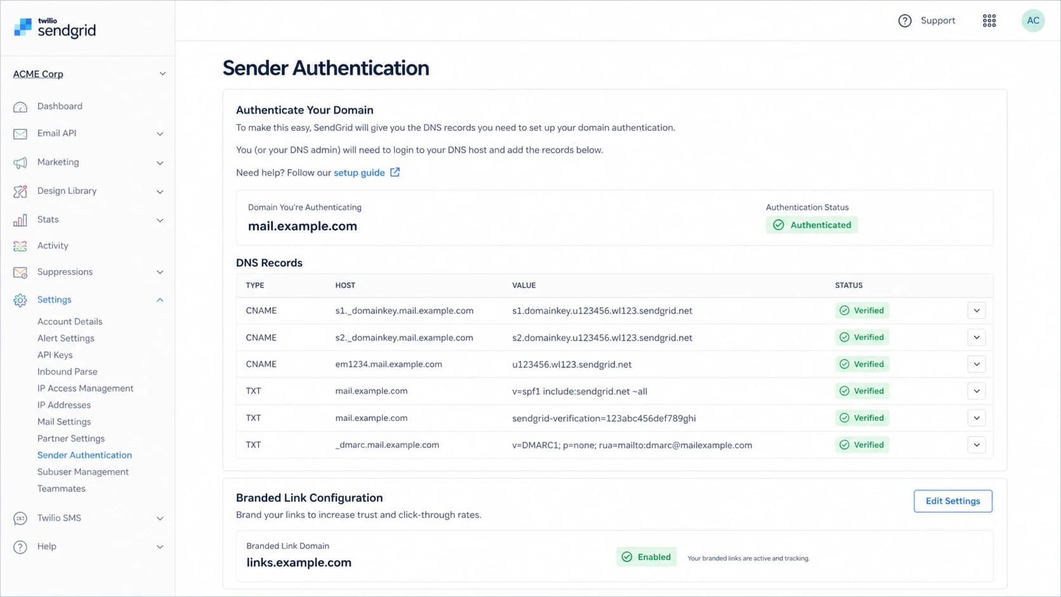The image size is (1061, 597).
Task: Expand the s1._domainkey CNAME record row
Action: point(977,311)
